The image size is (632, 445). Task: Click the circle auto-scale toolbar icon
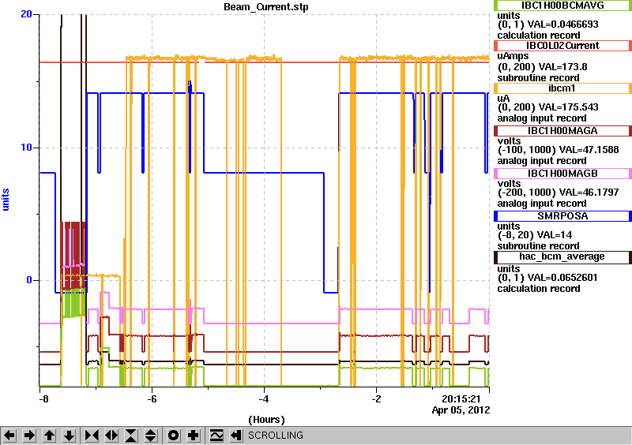174,436
